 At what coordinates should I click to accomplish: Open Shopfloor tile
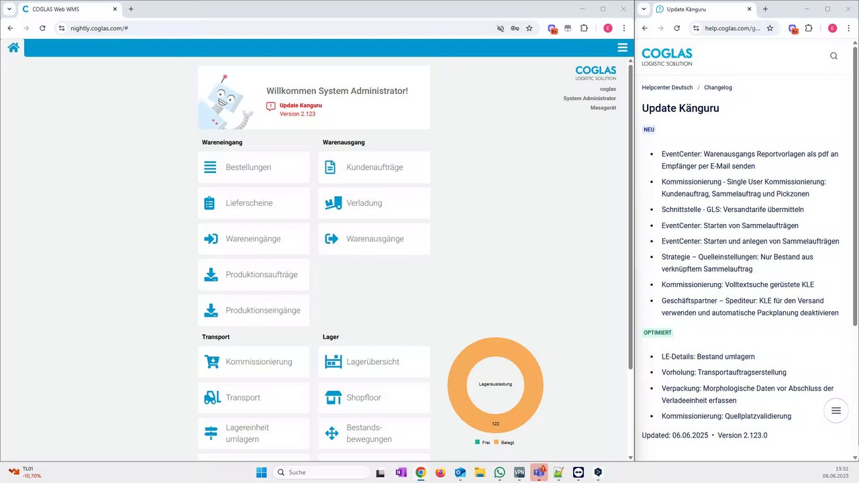[x=374, y=398]
